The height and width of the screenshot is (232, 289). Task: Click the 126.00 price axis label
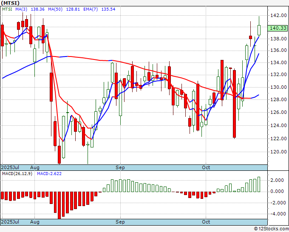[278, 112]
